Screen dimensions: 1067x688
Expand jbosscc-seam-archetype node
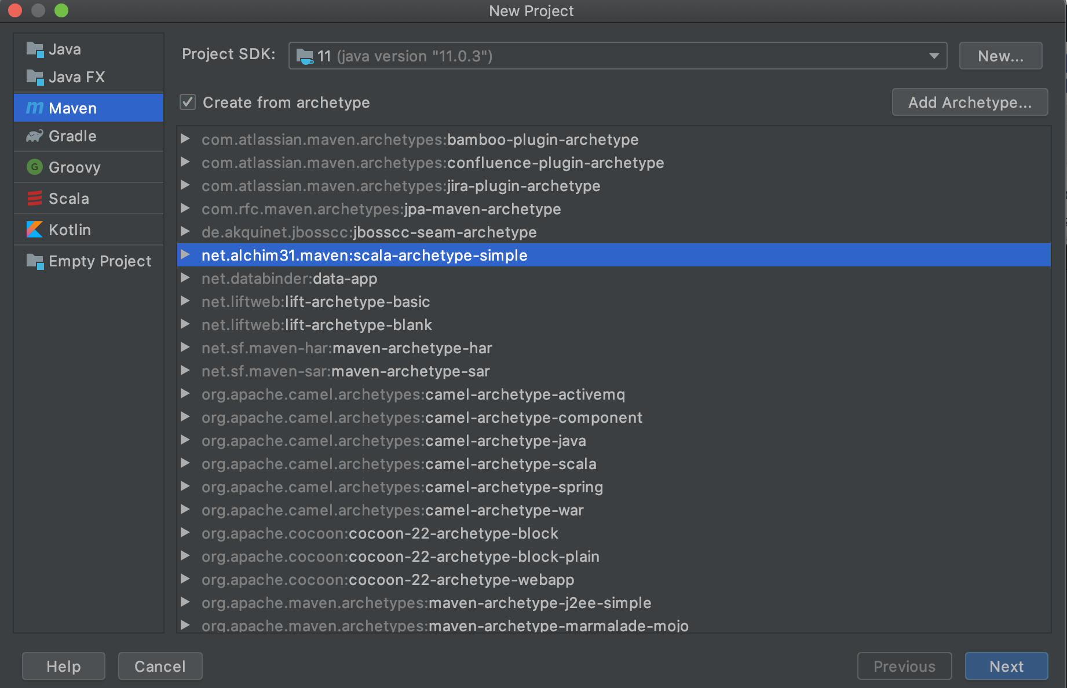click(x=185, y=232)
